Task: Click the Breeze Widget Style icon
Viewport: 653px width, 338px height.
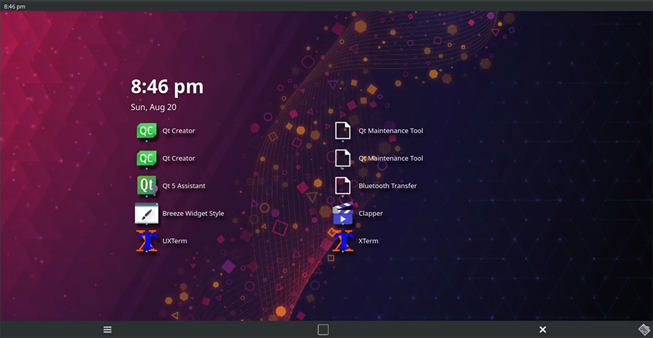Action: (146, 213)
